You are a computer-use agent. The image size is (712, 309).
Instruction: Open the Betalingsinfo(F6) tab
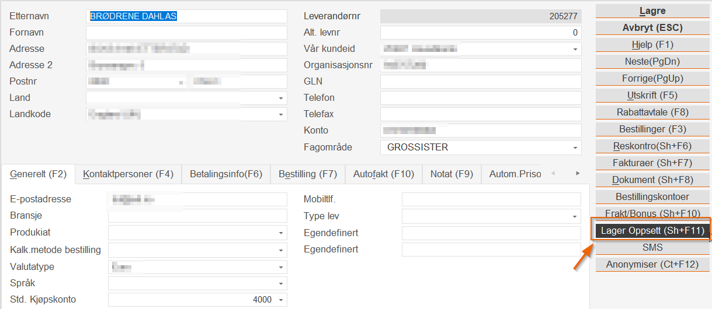pyautogui.click(x=226, y=174)
